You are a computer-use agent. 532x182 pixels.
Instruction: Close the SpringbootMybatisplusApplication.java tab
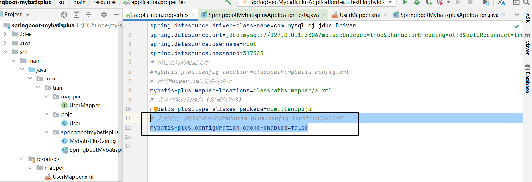(504, 15)
